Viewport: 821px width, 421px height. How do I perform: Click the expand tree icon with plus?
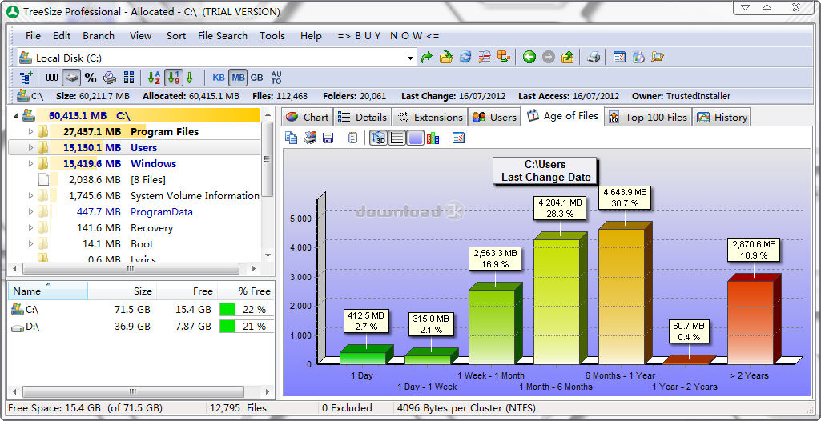tap(26, 78)
